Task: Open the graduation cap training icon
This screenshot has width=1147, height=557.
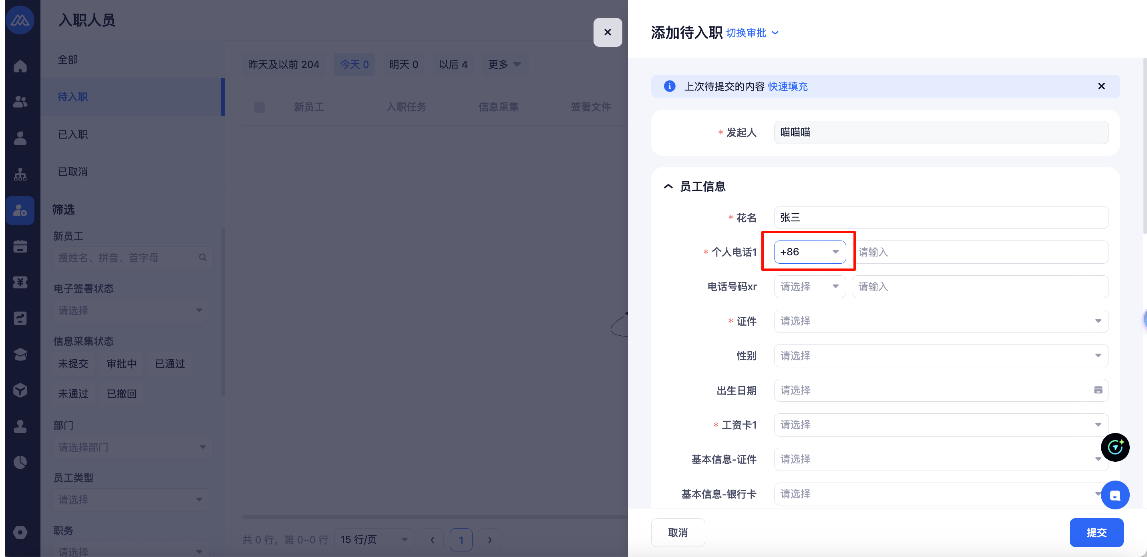Action: click(20, 354)
